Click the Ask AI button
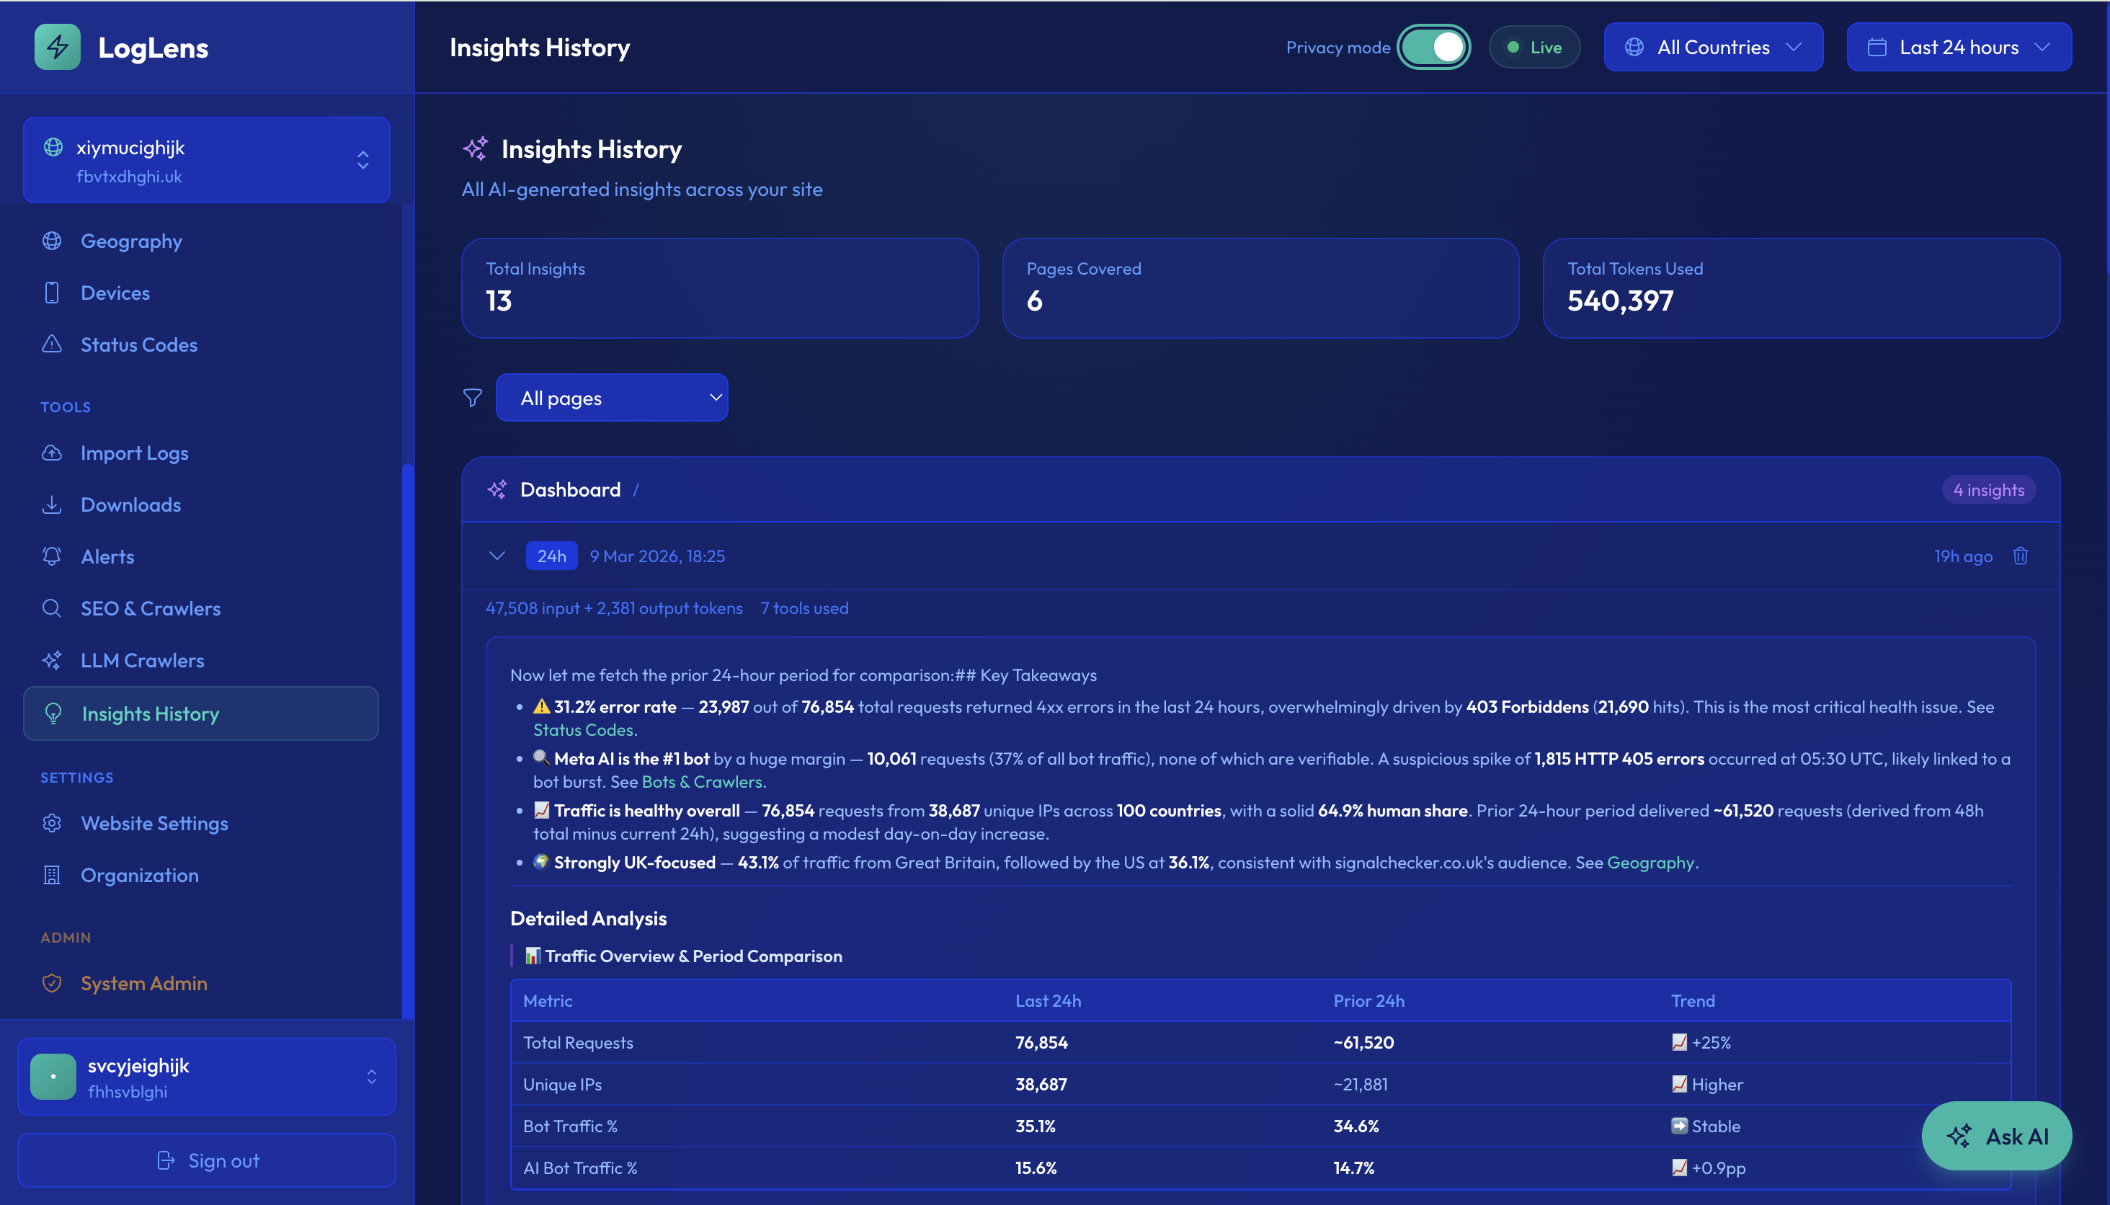 pos(1996,1137)
